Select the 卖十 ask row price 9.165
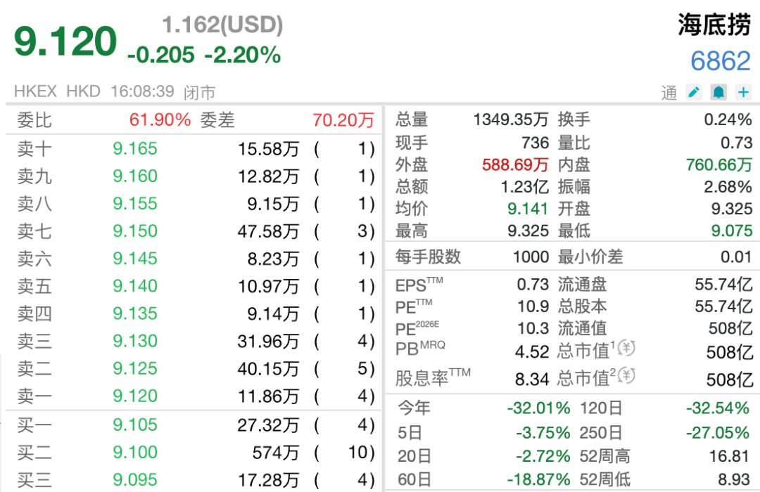The image size is (760, 492). pyautogui.click(x=134, y=148)
